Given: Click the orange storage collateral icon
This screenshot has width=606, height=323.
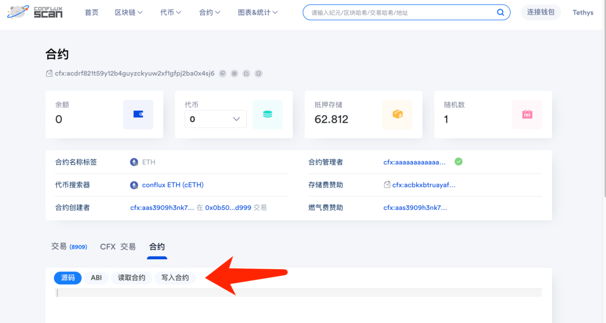Looking at the screenshot, I should point(397,115).
